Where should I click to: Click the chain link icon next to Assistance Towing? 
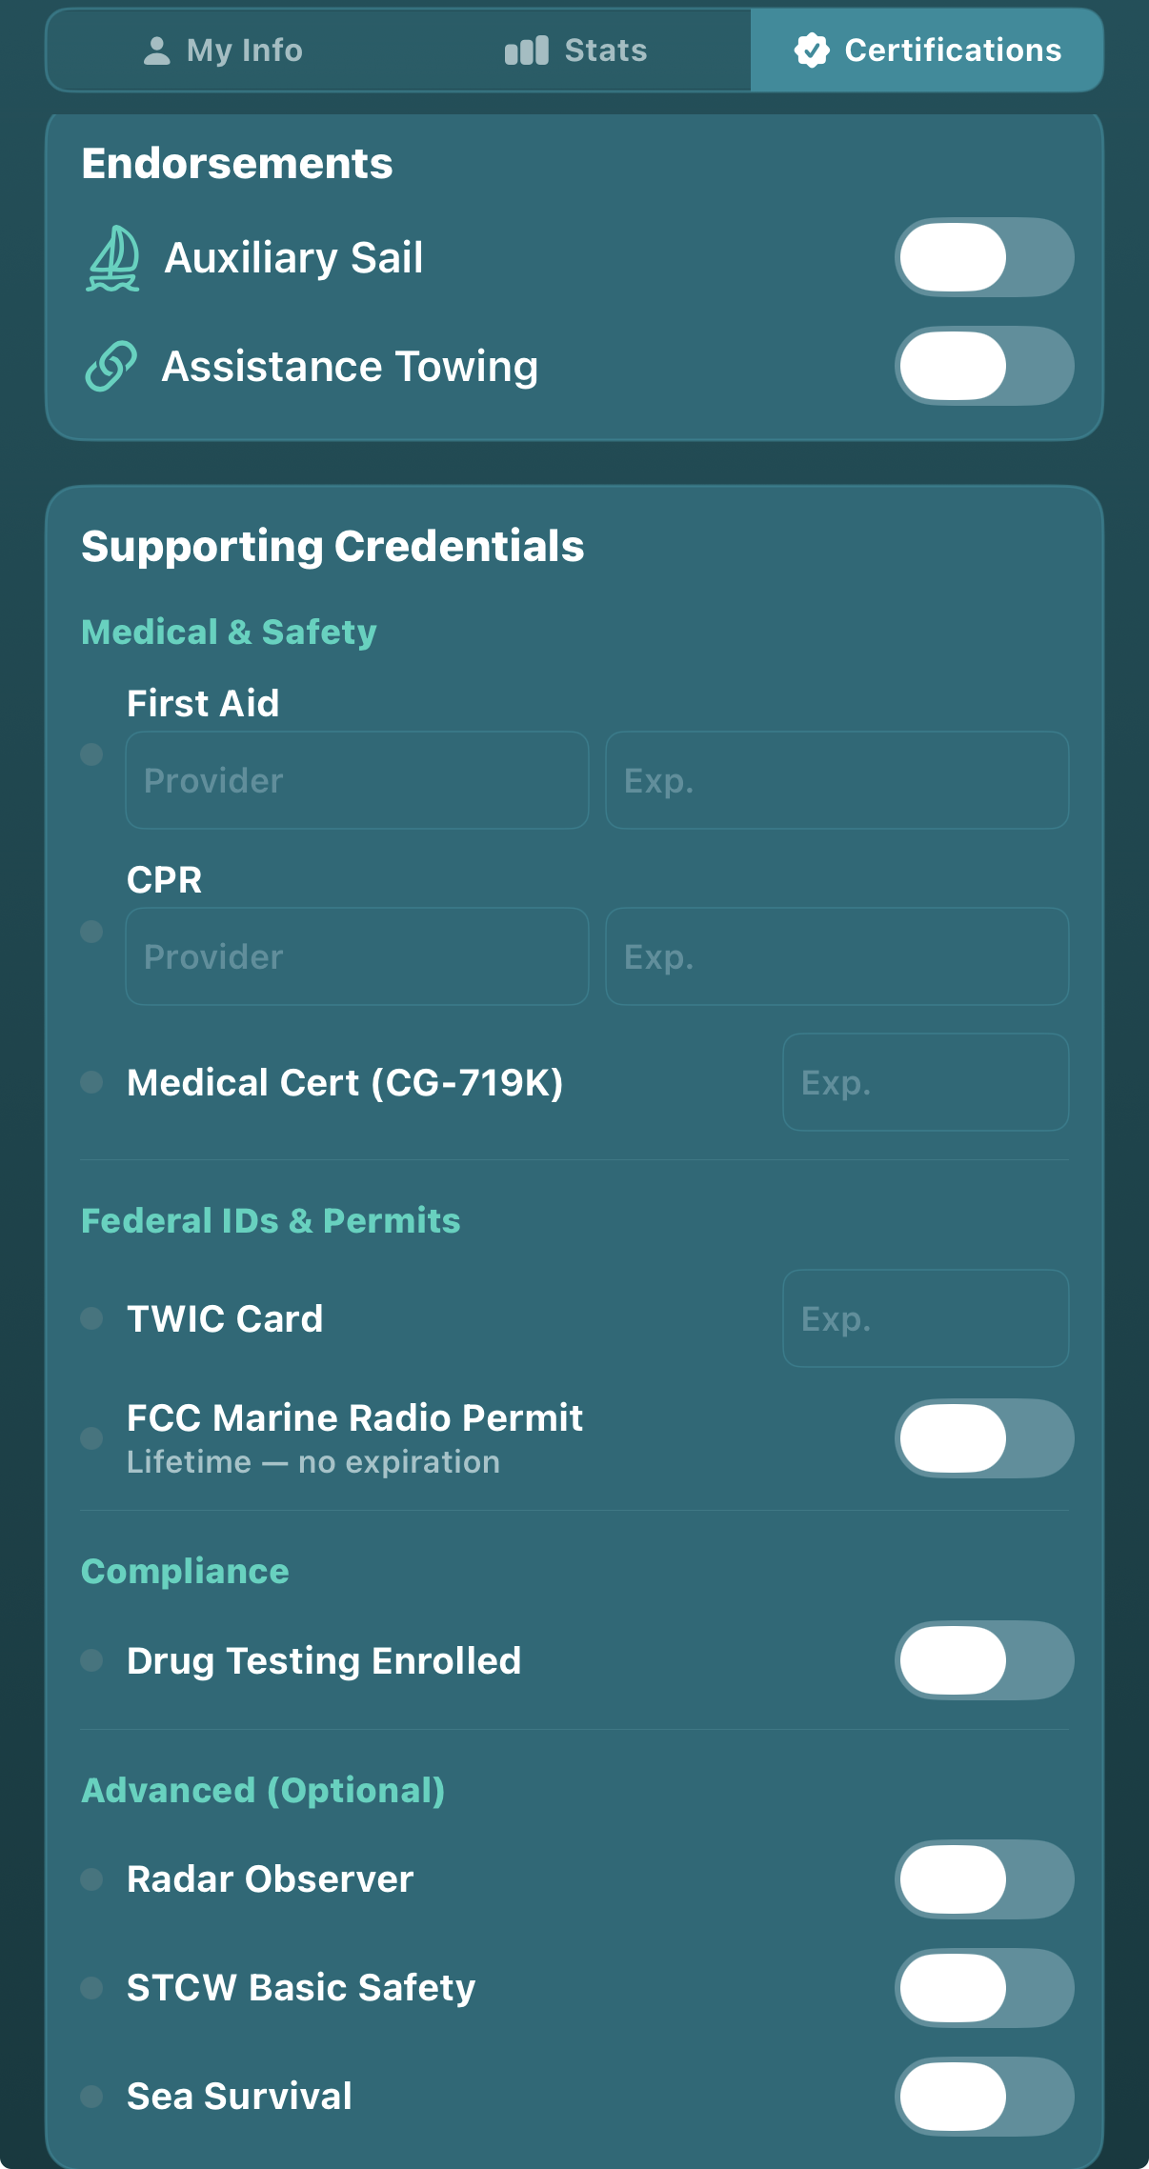[x=110, y=365]
